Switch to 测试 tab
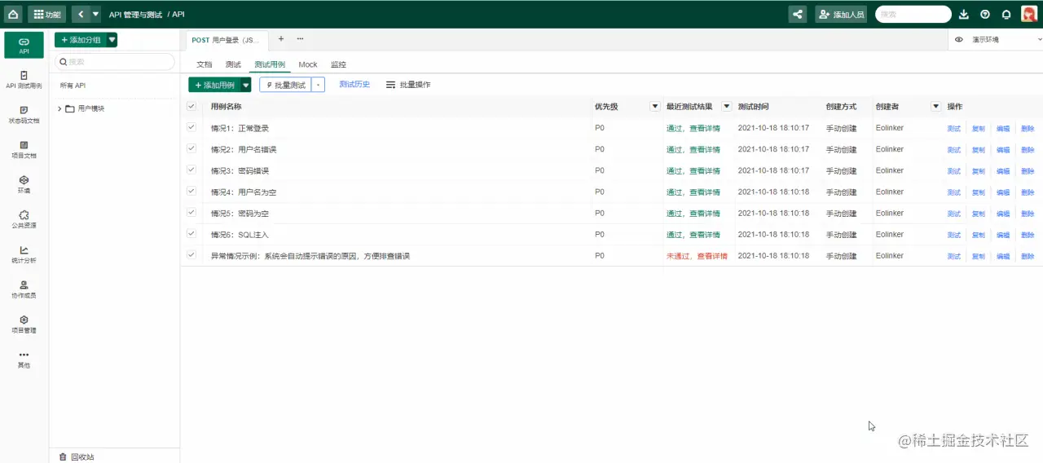 tap(233, 64)
